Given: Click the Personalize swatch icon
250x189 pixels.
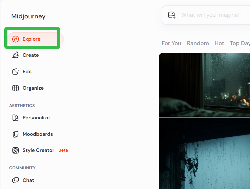Looking at the screenshot, I should 15,118.
